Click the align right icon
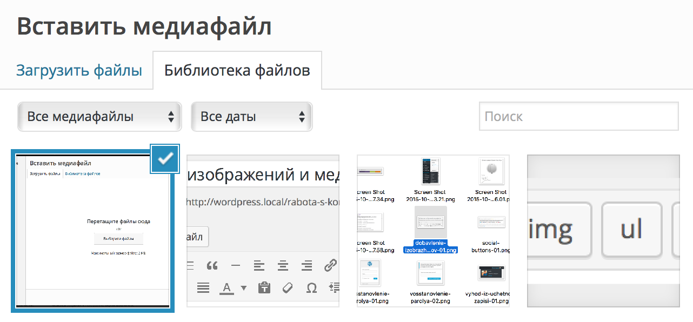The image size is (693, 322). tap(306, 266)
